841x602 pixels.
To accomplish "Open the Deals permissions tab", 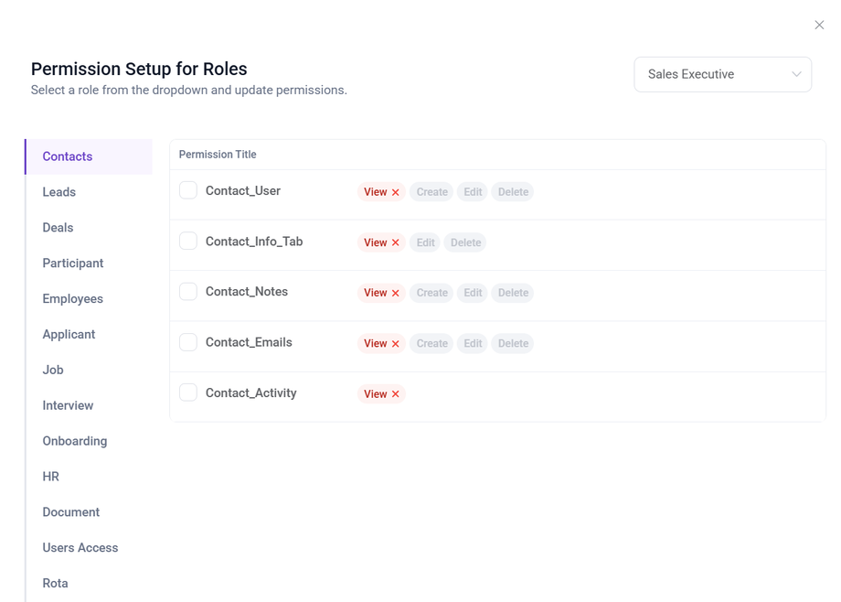I will [x=58, y=228].
